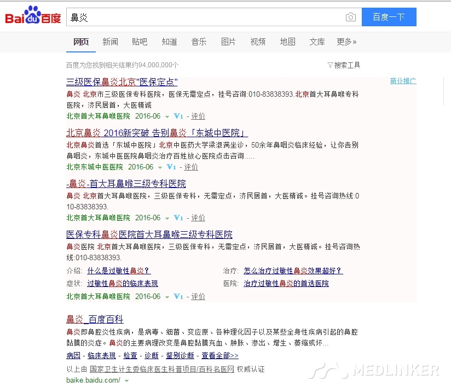Click the 北京首大耳鼻喉医院 source under the first result
Image resolution: width=451 pixels, height=387 pixels.
pos(99,116)
